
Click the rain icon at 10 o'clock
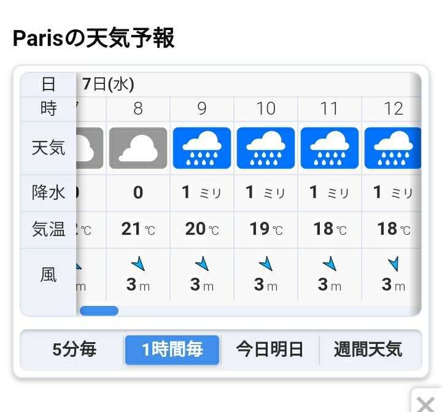tap(266, 148)
